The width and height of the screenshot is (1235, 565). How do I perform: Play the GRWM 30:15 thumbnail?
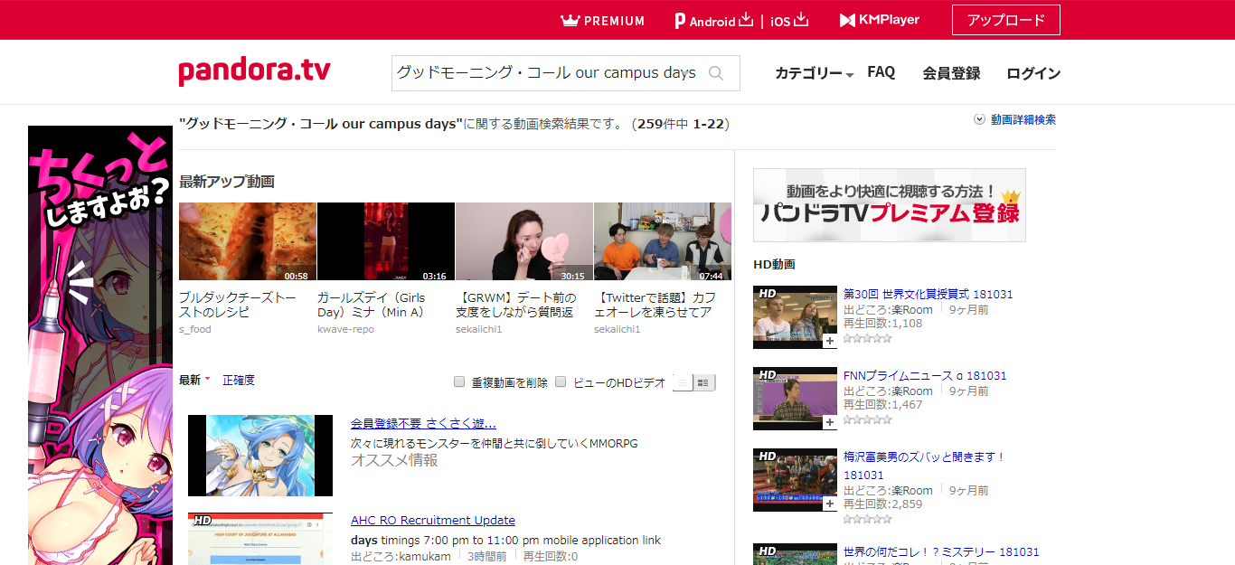[x=524, y=241]
